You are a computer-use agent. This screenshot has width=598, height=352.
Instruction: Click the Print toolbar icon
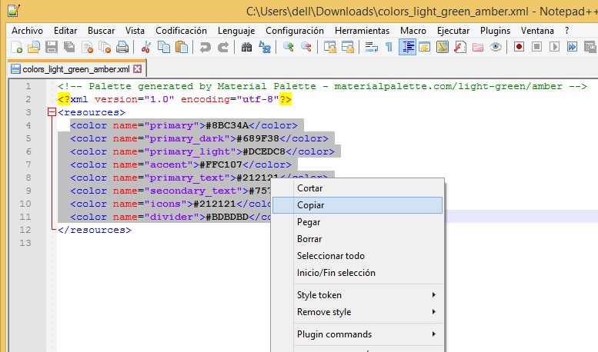[122, 47]
